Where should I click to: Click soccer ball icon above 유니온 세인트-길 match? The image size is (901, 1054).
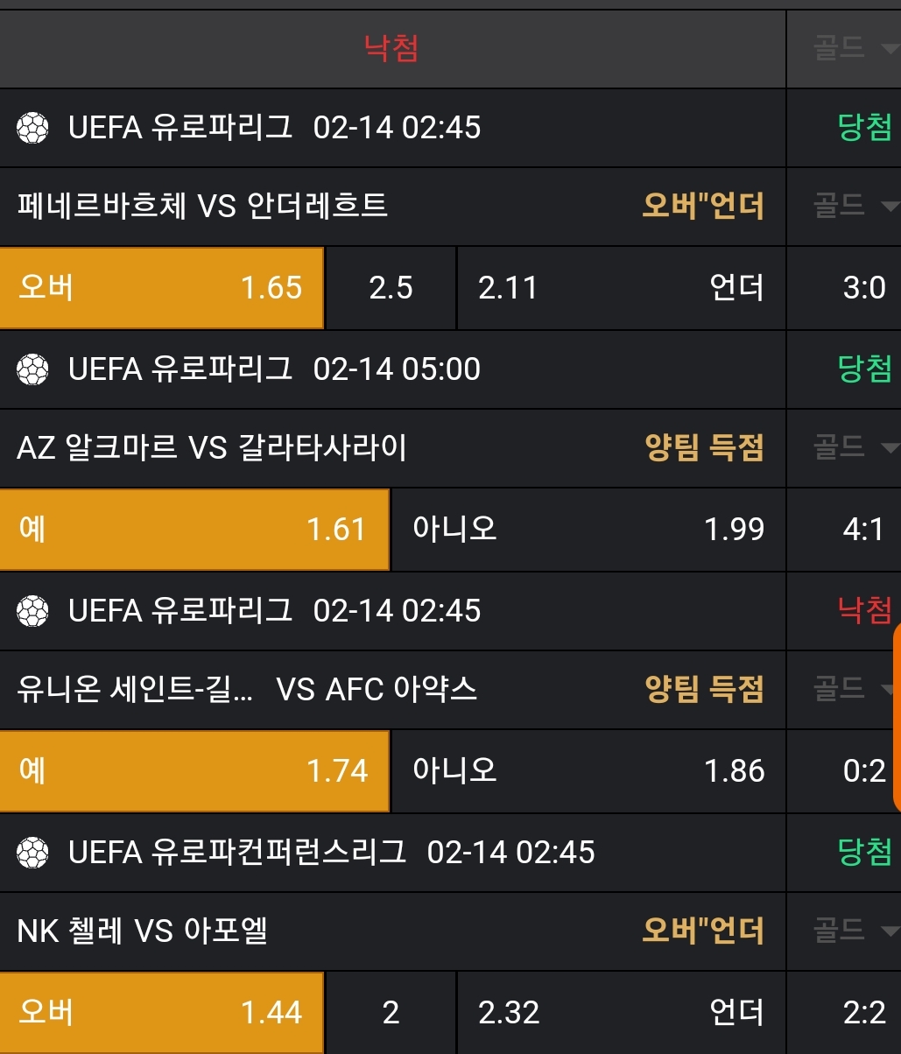coord(33,611)
